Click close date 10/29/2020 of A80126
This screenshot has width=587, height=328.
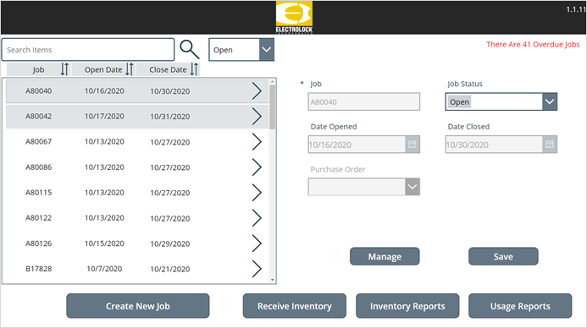point(170,243)
